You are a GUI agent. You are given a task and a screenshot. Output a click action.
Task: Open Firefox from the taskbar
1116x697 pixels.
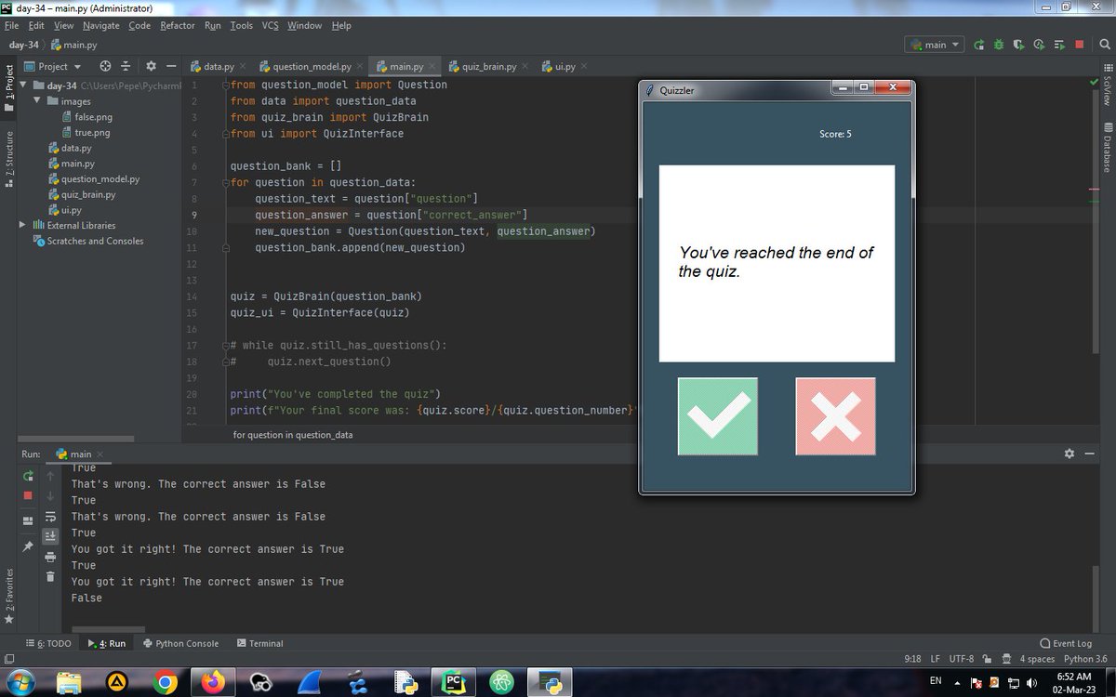coord(213,682)
